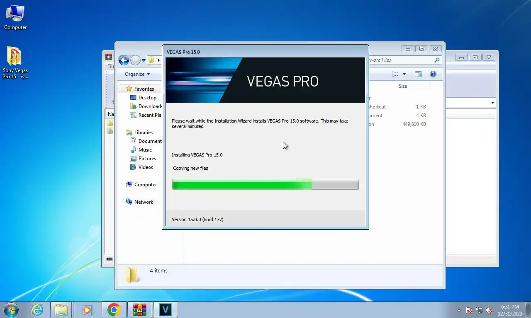Click the 1 KB shortcut file row
Viewport: 531px width, 318px height.
coord(398,107)
